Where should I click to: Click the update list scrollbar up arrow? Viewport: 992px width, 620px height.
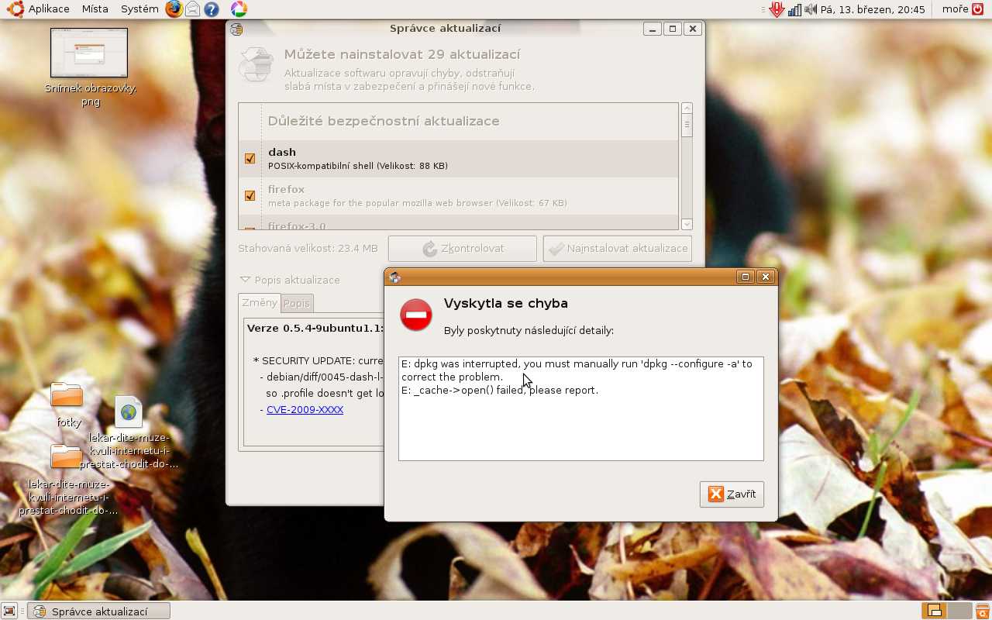(687, 109)
